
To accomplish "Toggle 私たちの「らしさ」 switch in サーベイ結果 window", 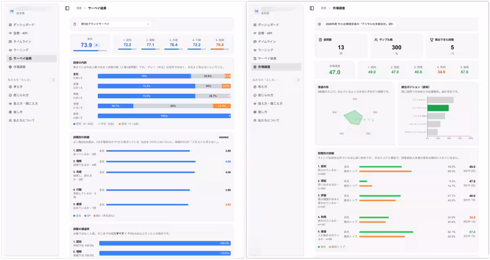I will (x=52, y=80).
